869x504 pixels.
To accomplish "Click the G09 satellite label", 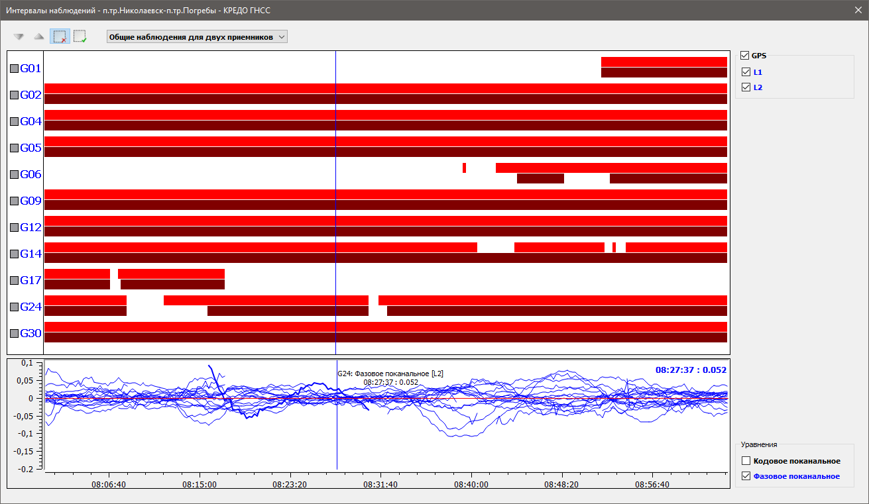I will click(x=30, y=201).
